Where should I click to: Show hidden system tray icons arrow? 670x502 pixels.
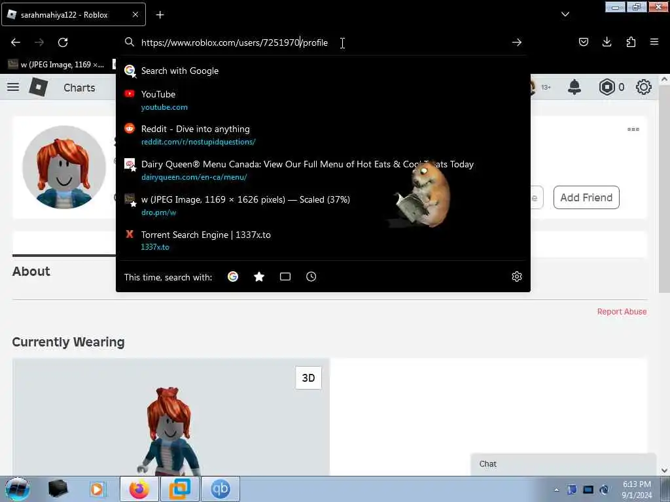(x=556, y=490)
